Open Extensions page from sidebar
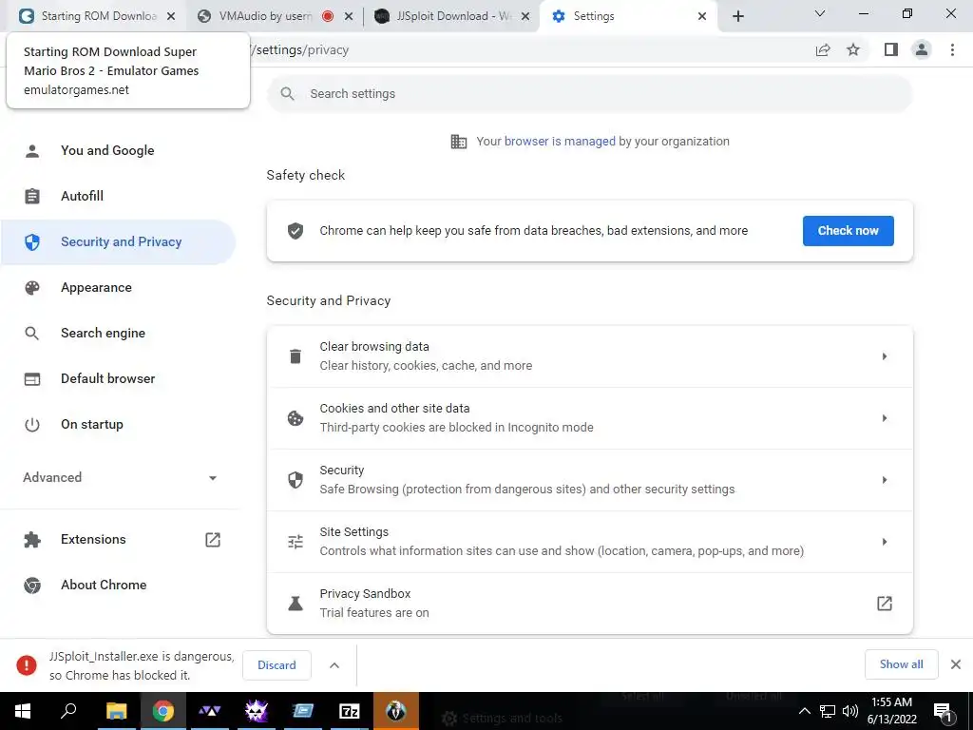The height and width of the screenshot is (730, 973). click(x=93, y=540)
